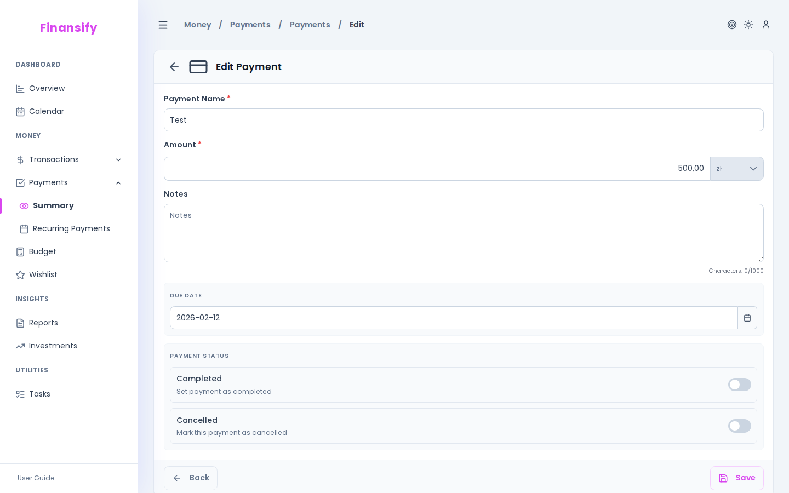Open the currency dropdown showing zł
The image size is (789, 493).
point(737,169)
